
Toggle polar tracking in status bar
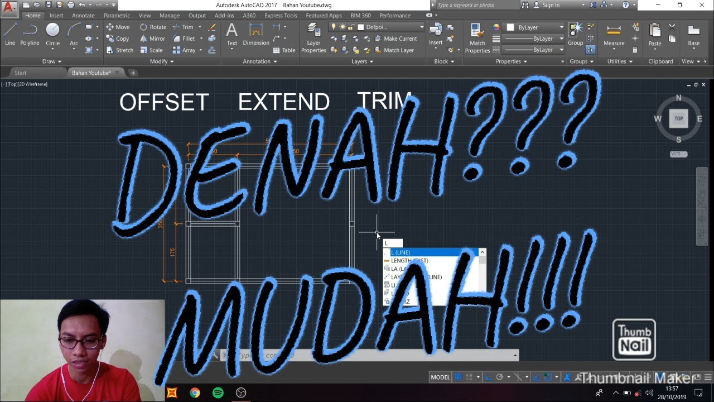tap(500, 377)
